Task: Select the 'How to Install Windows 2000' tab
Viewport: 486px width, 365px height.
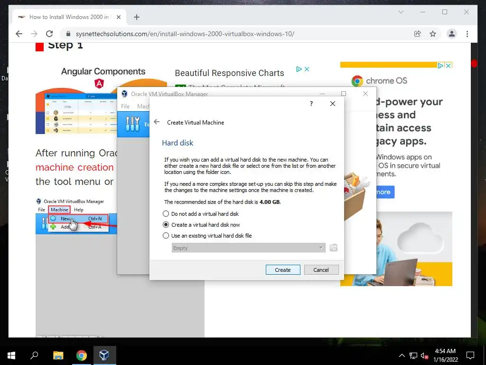Action: (x=69, y=17)
